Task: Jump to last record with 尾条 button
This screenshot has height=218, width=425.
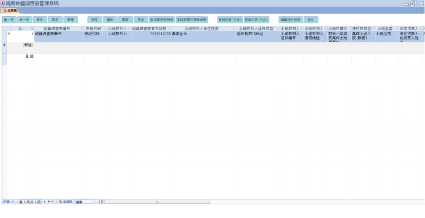Action: pyautogui.click(x=55, y=20)
